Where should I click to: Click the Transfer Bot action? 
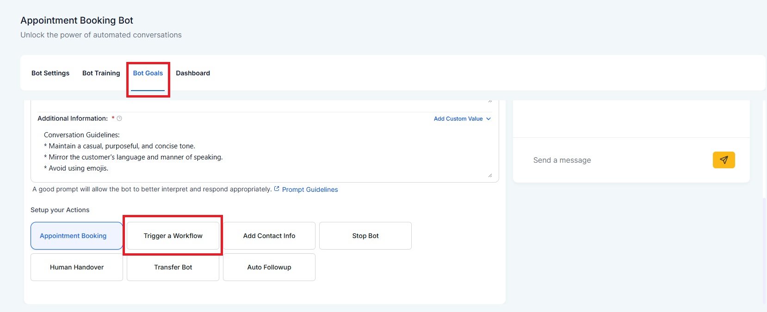(x=173, y=267)
